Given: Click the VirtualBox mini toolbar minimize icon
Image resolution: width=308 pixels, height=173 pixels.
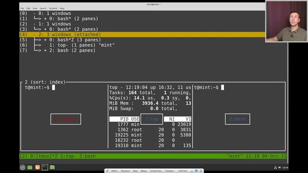Looking at the screenshot, I should (x=192, y=171).
